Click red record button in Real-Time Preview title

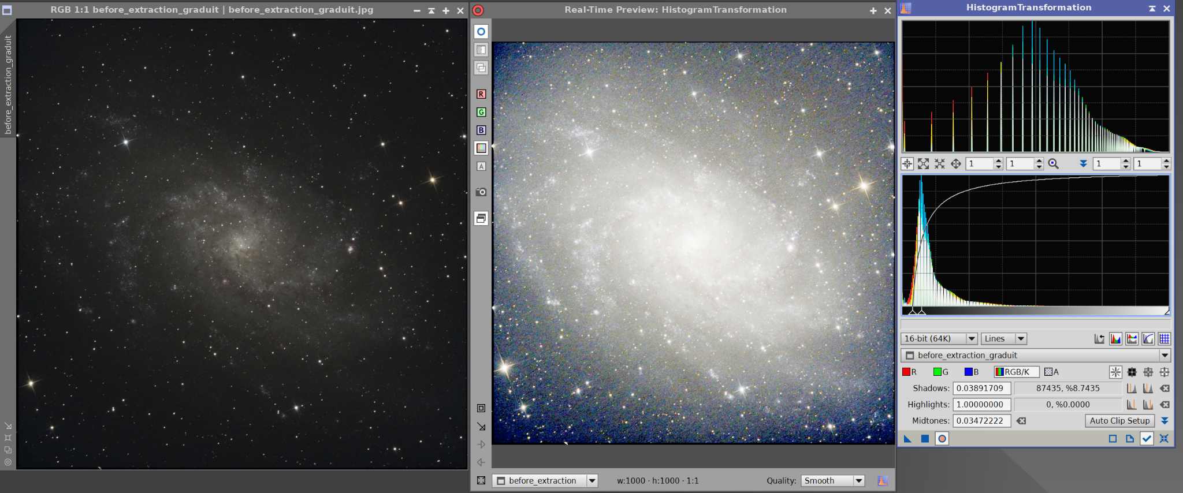[x=478, y=10]
